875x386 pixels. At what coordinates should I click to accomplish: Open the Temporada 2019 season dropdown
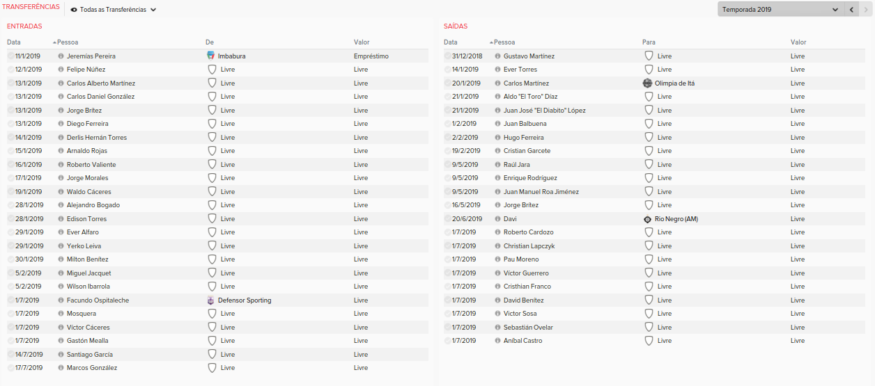coord(781,10)
